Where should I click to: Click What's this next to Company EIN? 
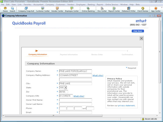[79, 96]
